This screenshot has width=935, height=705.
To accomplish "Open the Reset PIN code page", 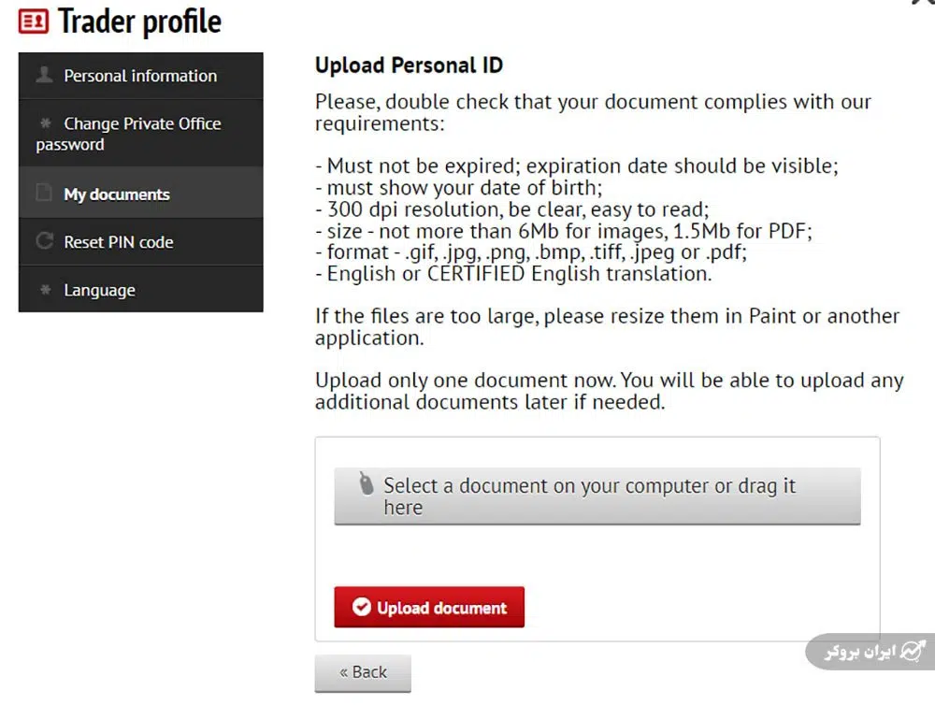I will pos(119,242).
